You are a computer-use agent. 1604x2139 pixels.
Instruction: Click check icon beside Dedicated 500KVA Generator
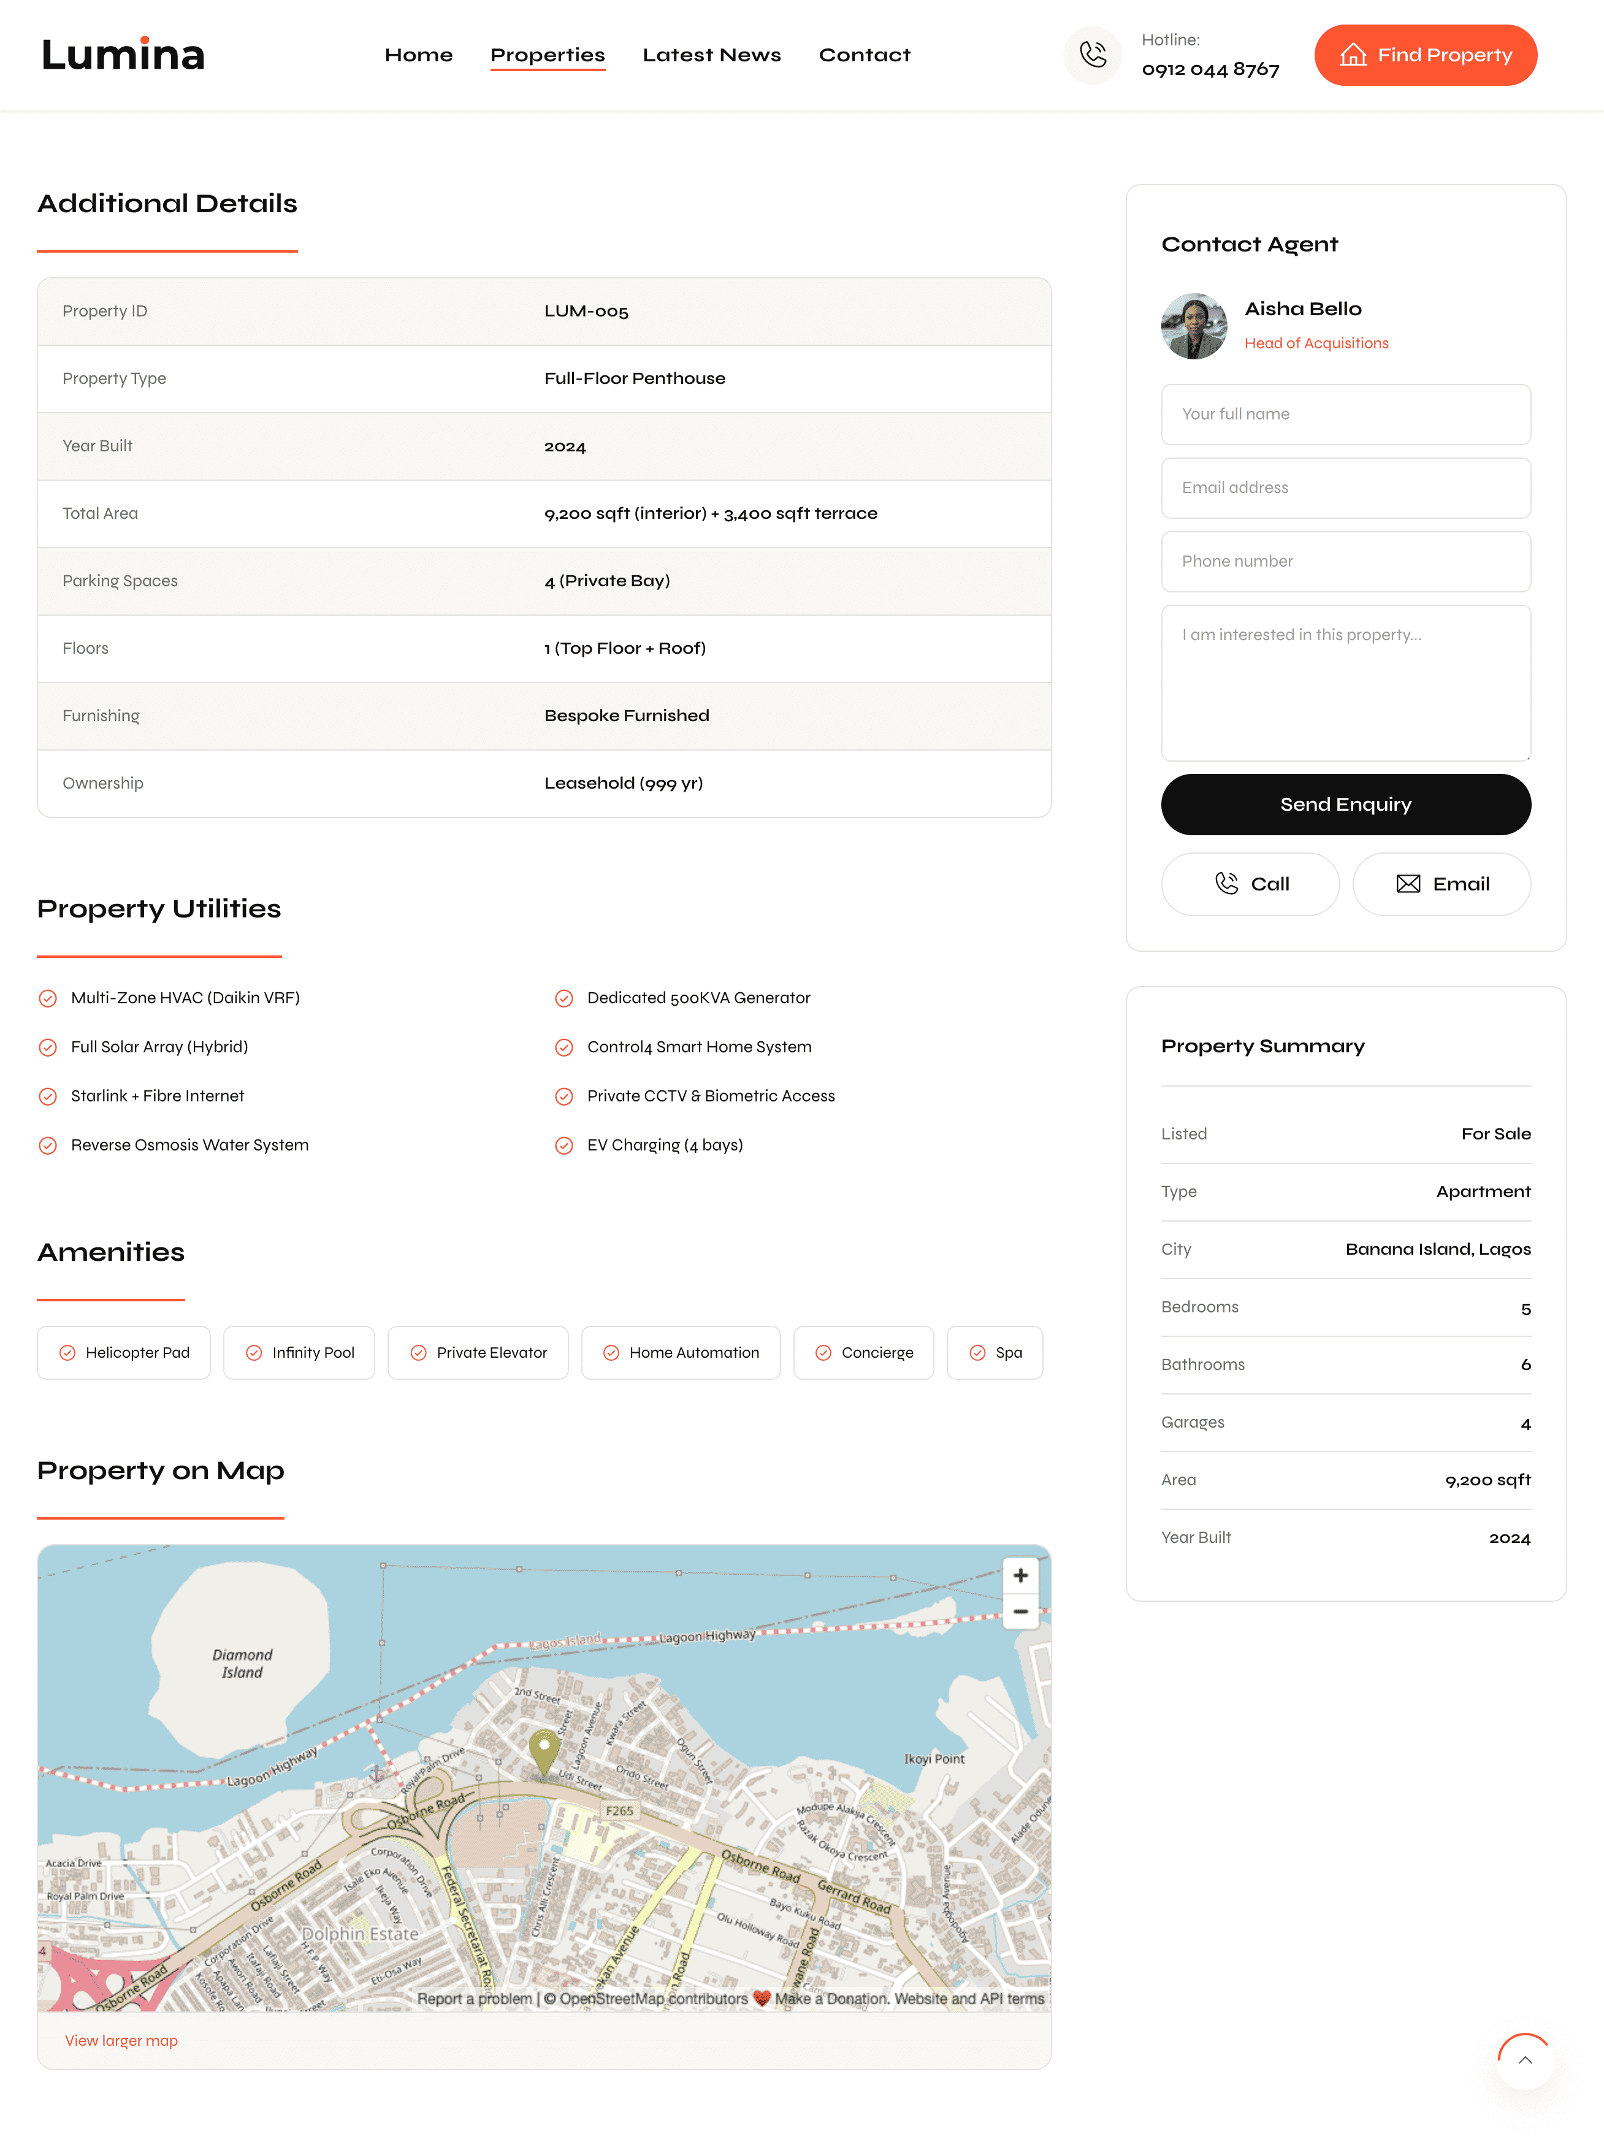563,998
